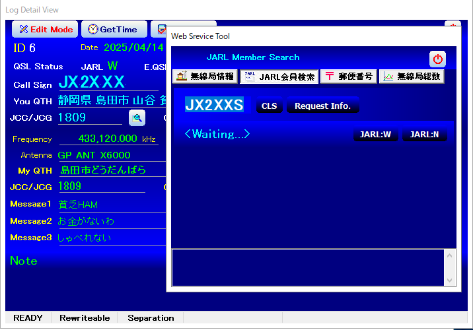The width and height of the screenshot is (473, 330).
Task: Click the Note label
Action: coord(24,261)
